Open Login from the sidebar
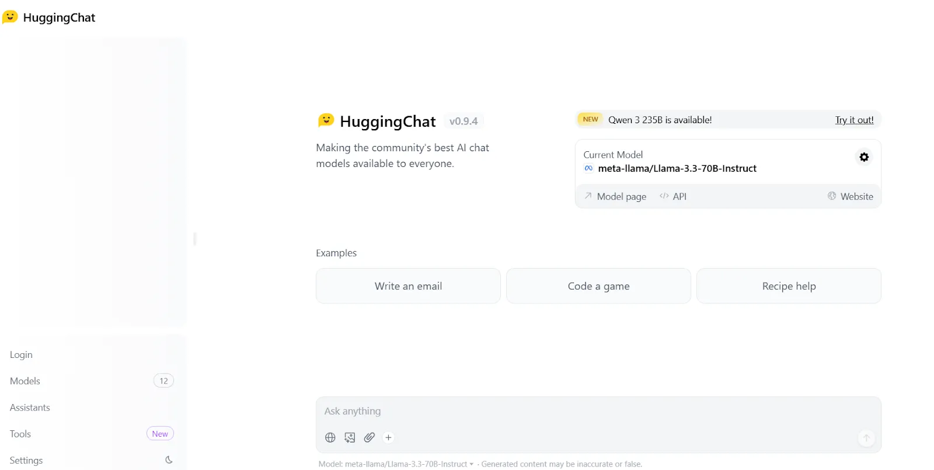Screen dimensions: 934x470 (x=21, y=355)
